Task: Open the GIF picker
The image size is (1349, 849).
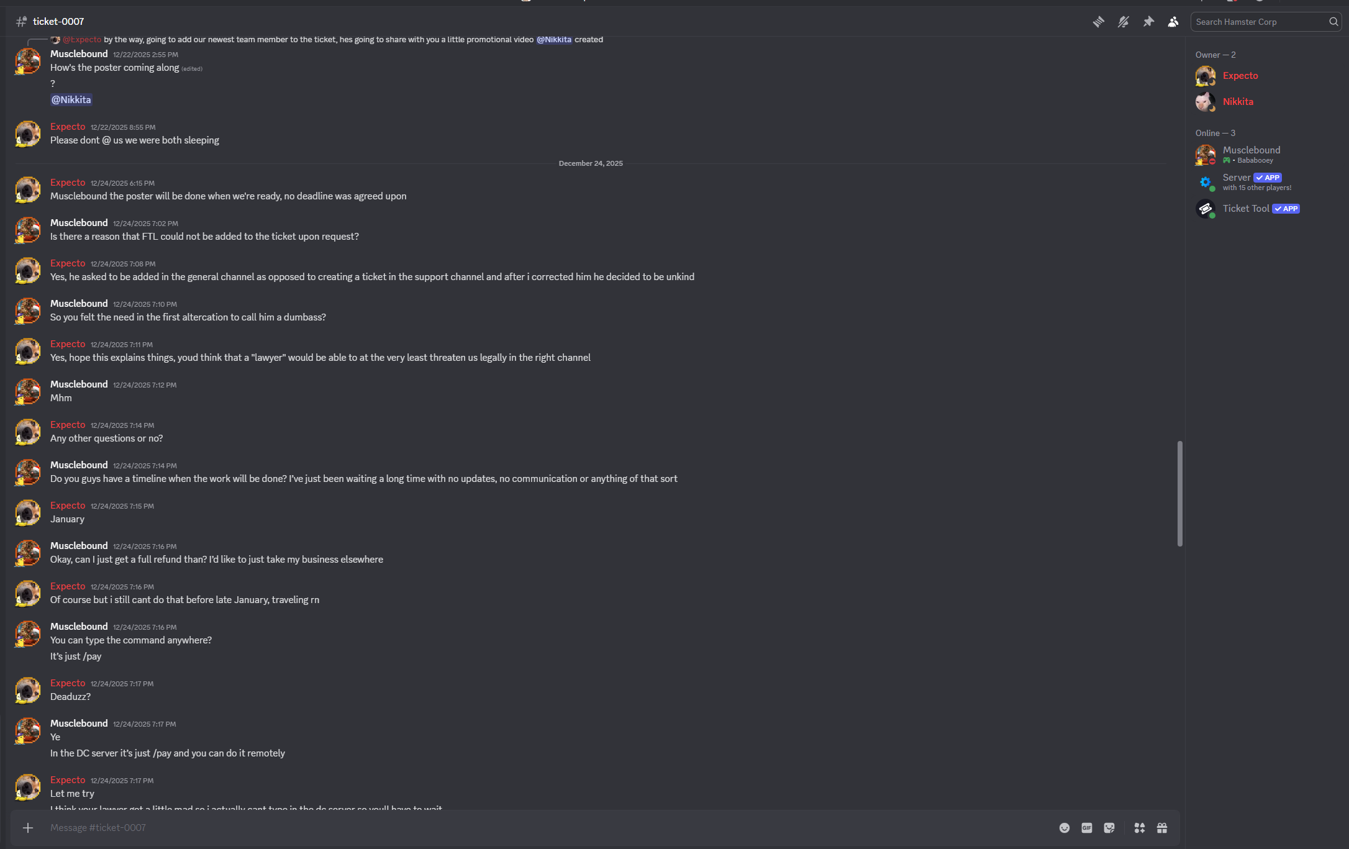Action: point(1087,828)
